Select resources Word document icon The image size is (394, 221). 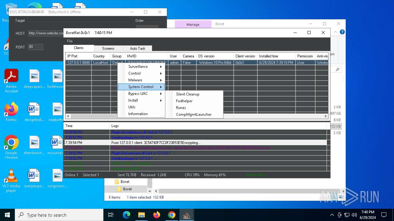[56, 145]
